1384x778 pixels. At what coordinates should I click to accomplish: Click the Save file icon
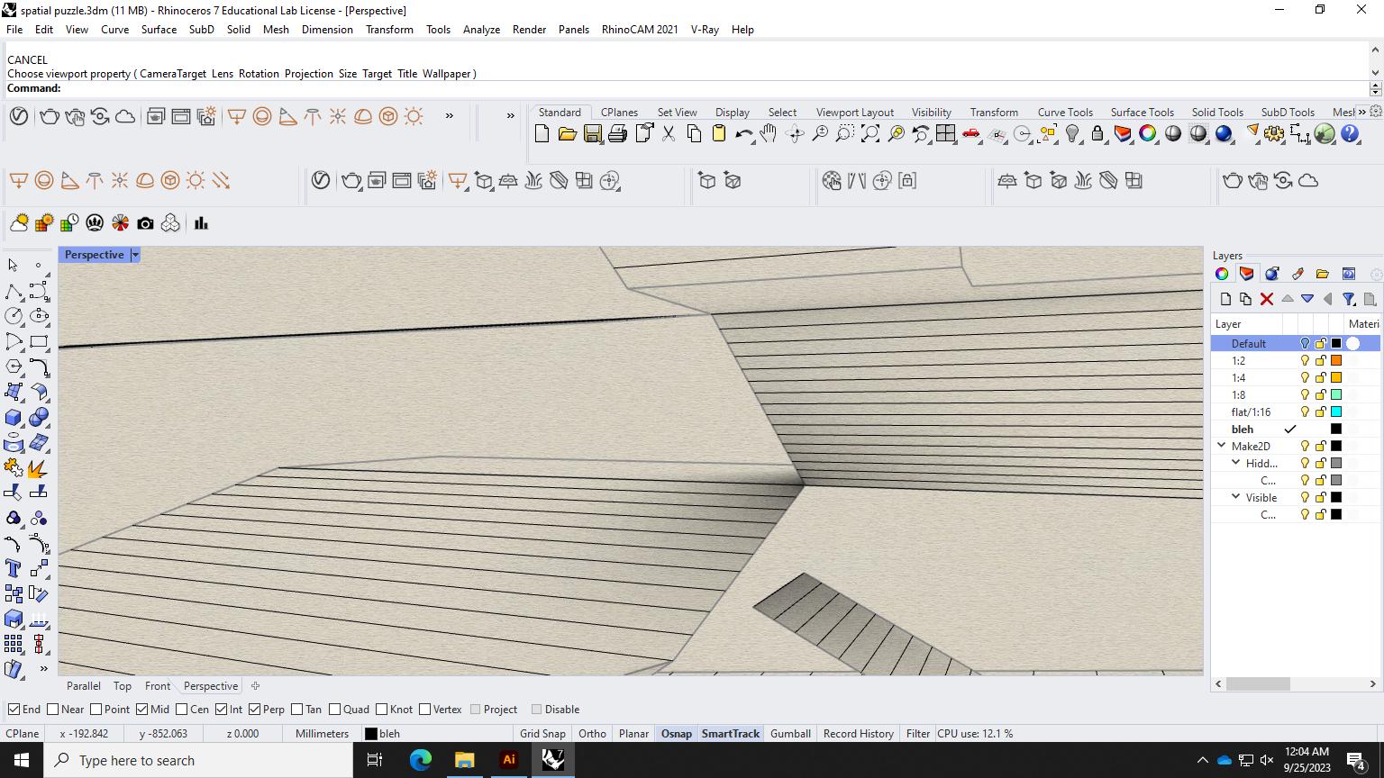pos(592,134)
